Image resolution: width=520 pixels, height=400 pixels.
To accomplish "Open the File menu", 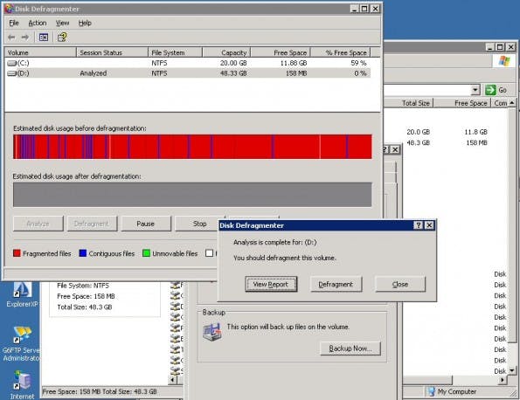I will click(x=14, y=23).
